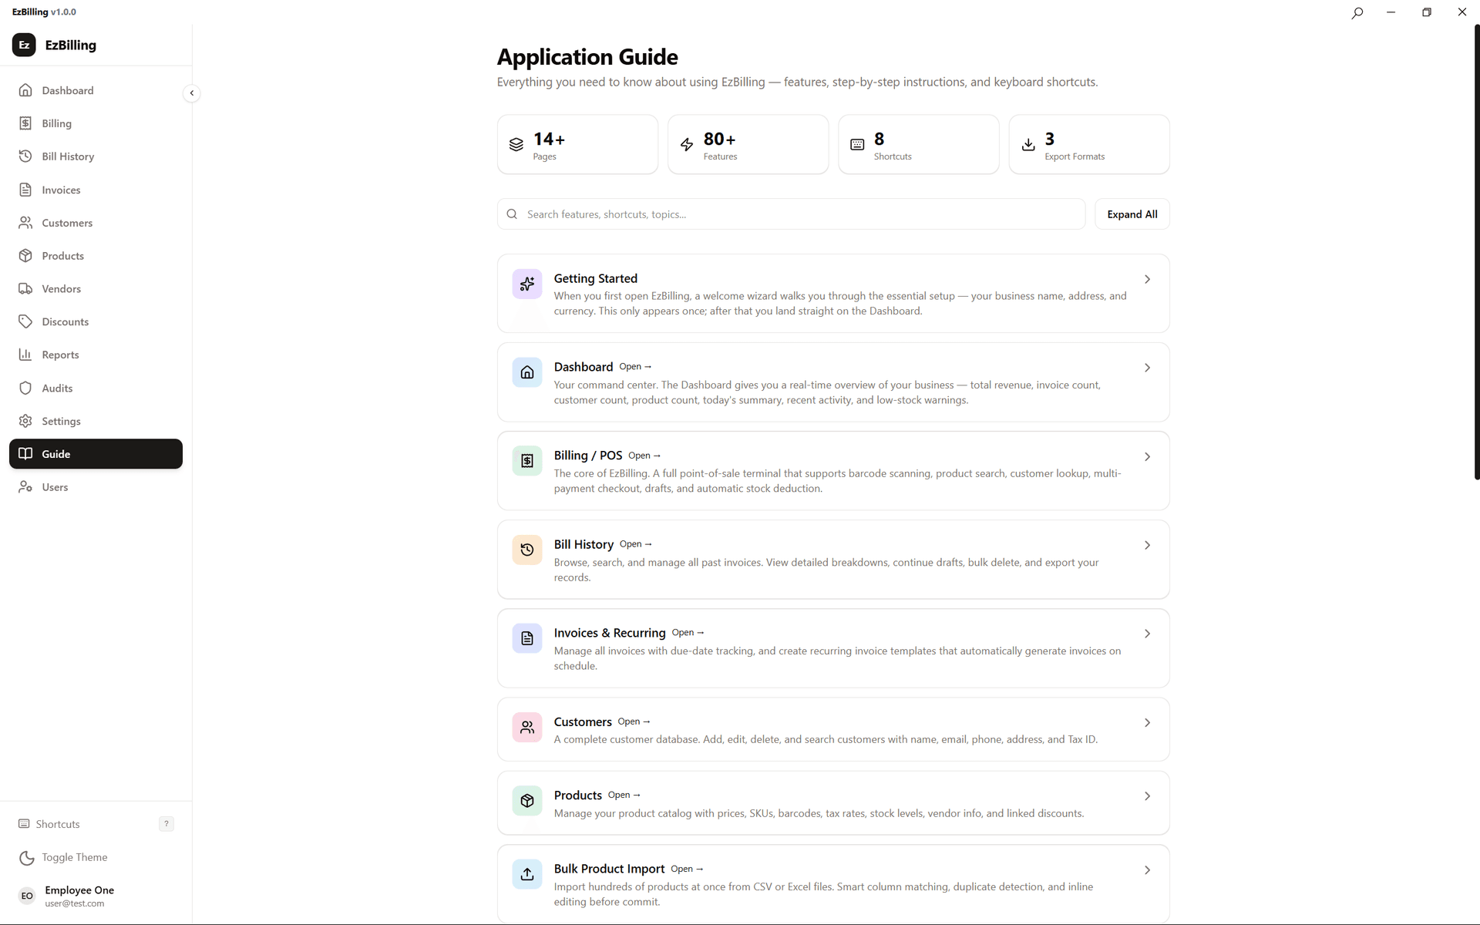1480x925 pixels.
Task: Switch to the Guide sidebar entry
Action: [55, 454]
